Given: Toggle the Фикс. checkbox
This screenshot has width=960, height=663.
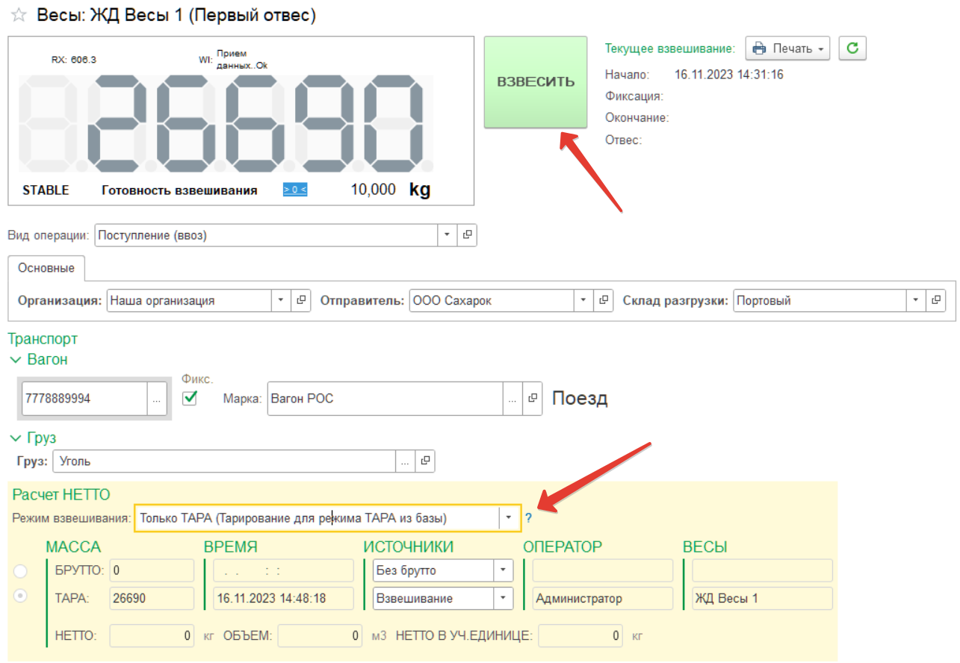Looking at the screenshot, I should coord(190,398).
